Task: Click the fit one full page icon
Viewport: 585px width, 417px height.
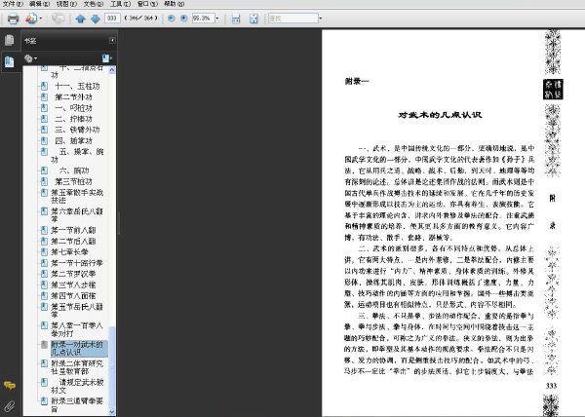Action: click(253, 19)
